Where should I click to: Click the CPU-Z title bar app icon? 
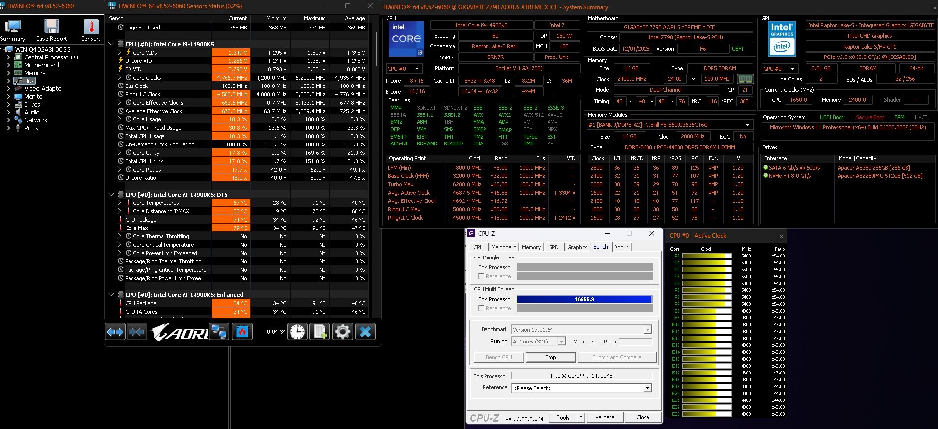coord(472,233)
